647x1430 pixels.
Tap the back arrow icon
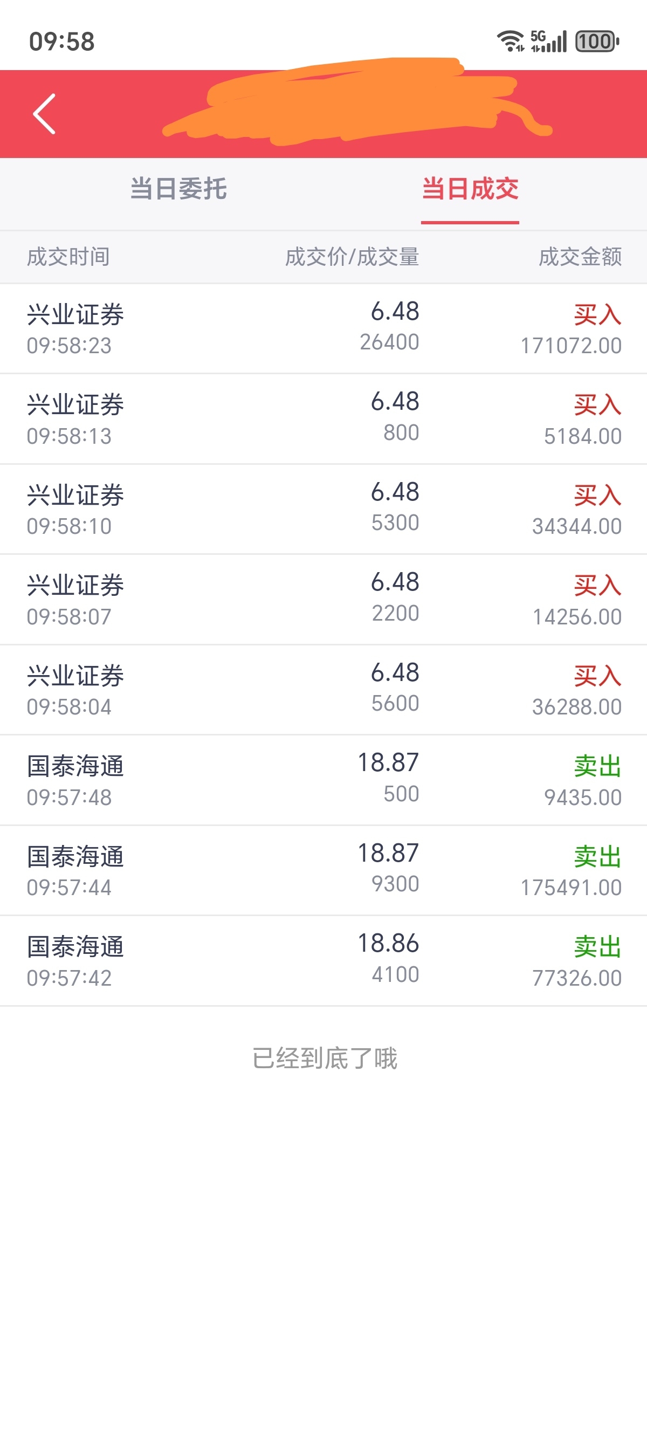point(44,114)
